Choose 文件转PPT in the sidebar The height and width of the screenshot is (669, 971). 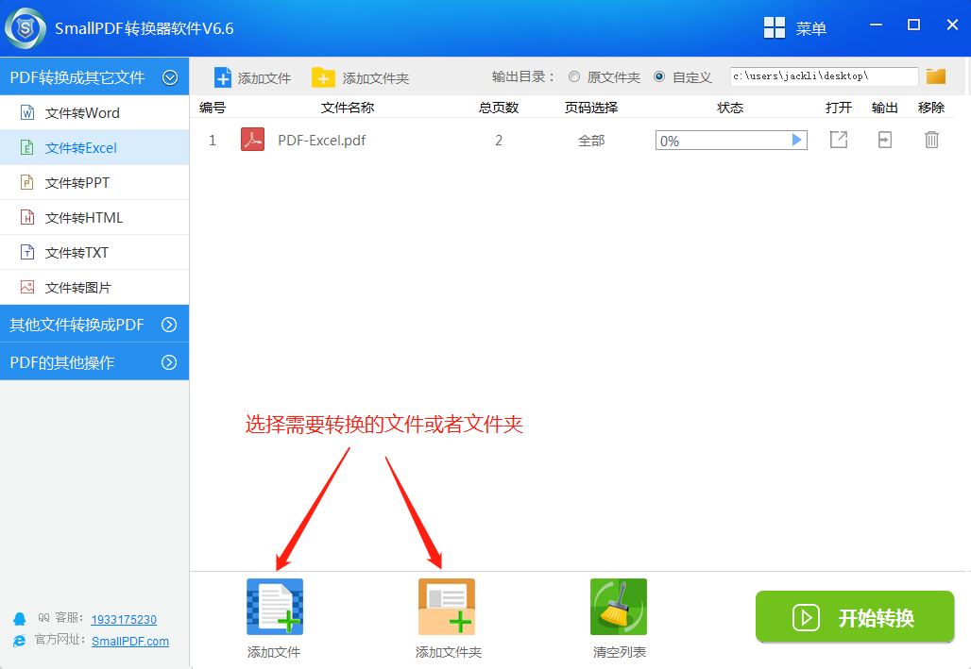[77, 183]
